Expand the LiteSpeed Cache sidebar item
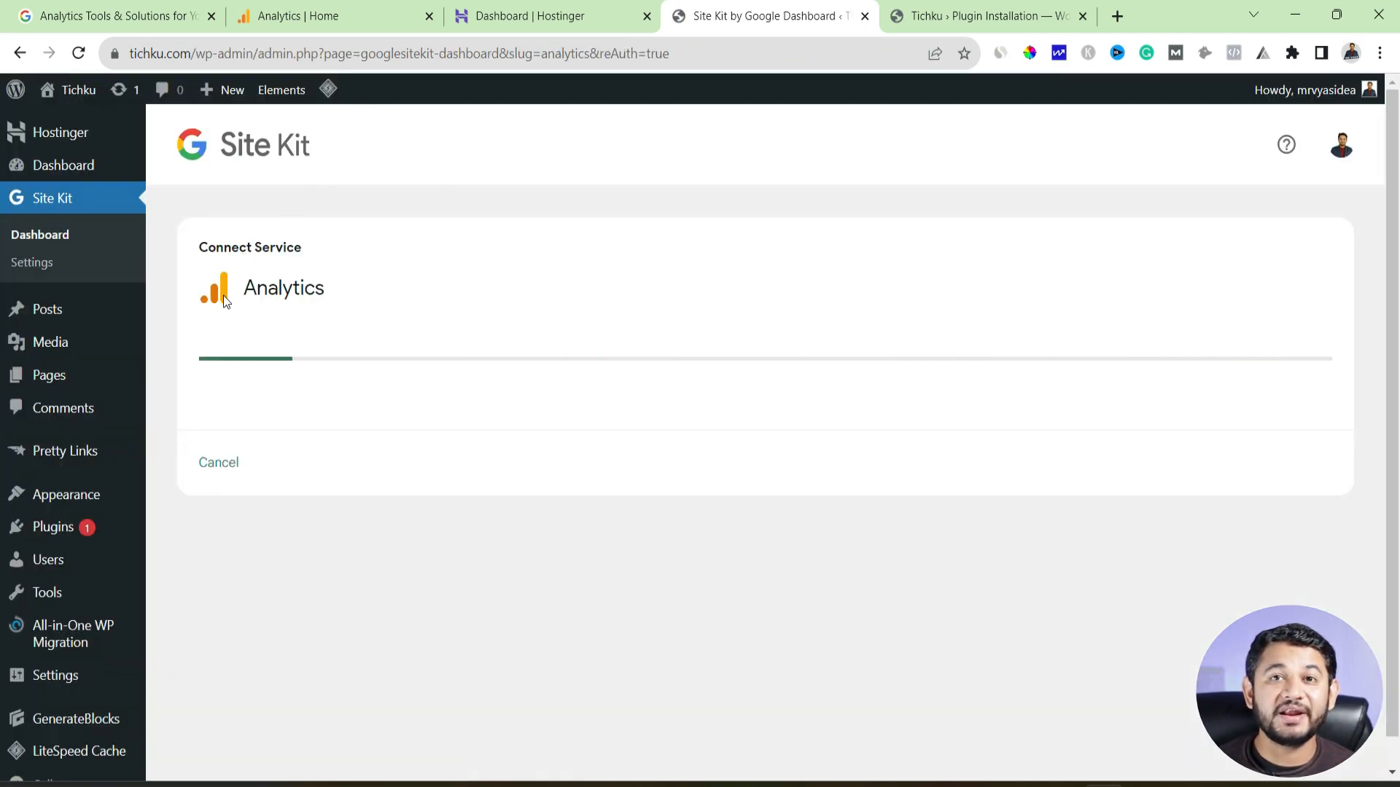This screenshot has width=1400, height=787. (x=79, y=751)
